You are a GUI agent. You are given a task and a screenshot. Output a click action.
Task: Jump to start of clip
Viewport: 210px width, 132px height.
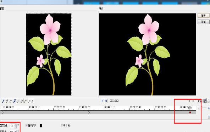[x=103, y=101]
